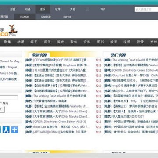This screenshot has width=158, height=158.
Task: Go to 资料 in black site menu
Action: [x=87, y=42]
